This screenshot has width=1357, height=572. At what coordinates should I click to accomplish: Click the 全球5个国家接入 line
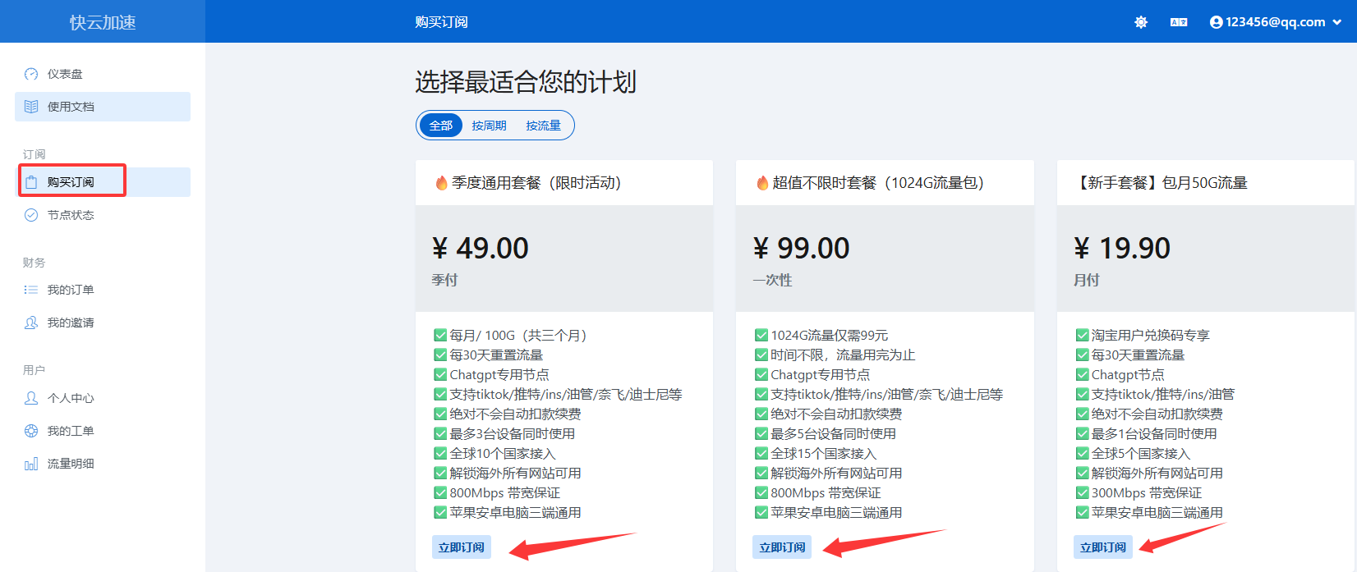[x=1133, y=453]
